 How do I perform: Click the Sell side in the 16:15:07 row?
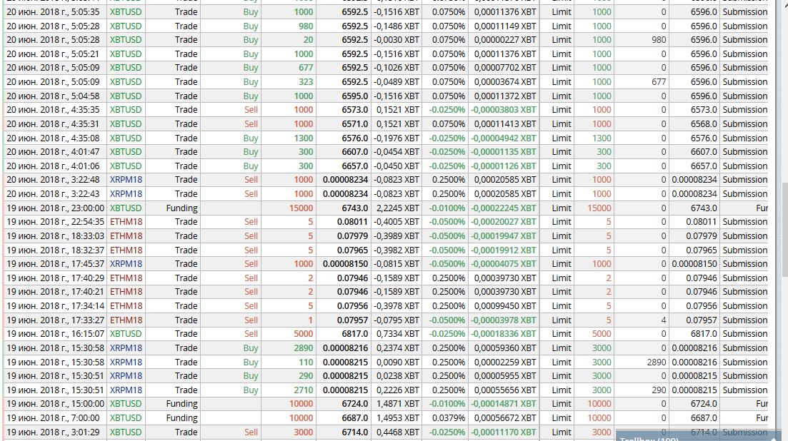251,334
